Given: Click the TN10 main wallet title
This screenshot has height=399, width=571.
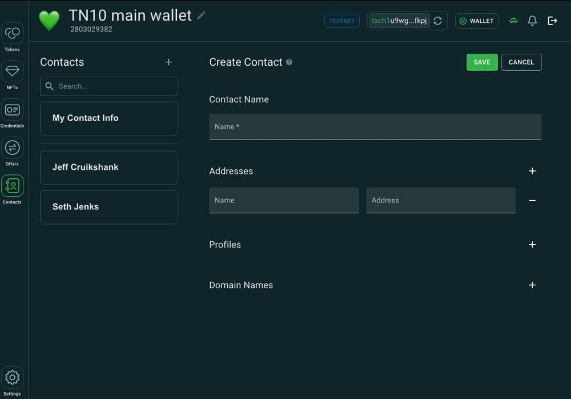Looking at the screenshot, I should pos(130,15).
